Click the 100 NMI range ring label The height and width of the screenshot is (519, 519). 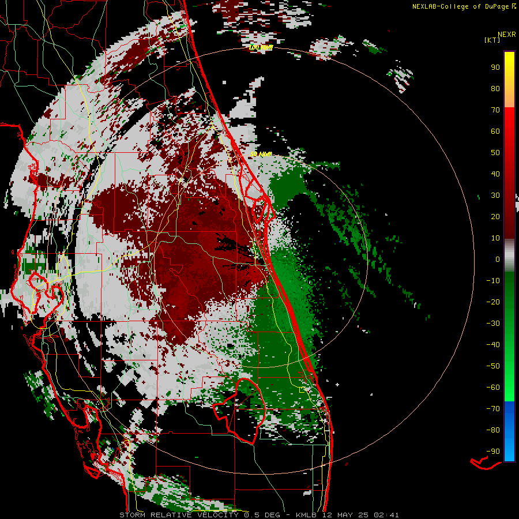click(261, 48)
